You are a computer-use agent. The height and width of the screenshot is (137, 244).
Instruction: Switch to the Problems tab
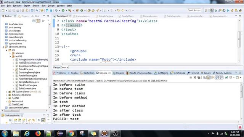[59, 73]
